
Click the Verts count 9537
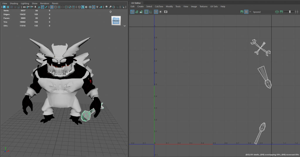(x=23, y=11)
